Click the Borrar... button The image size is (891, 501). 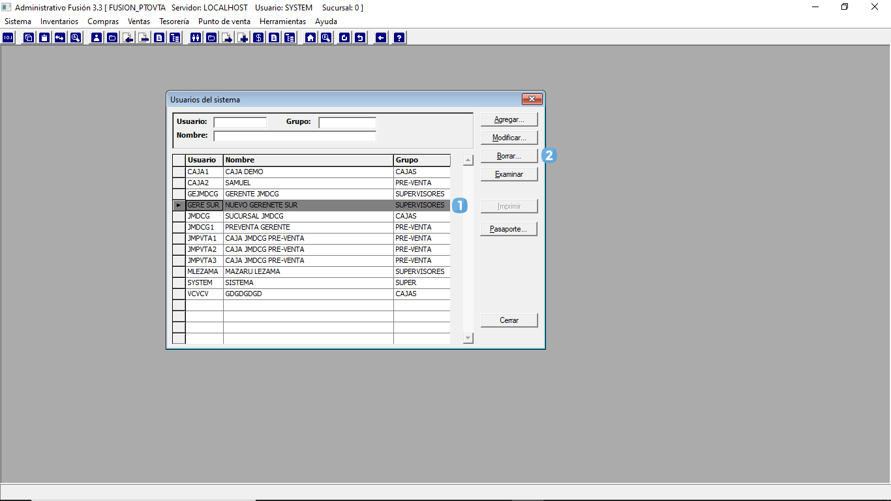click(509, 156)
